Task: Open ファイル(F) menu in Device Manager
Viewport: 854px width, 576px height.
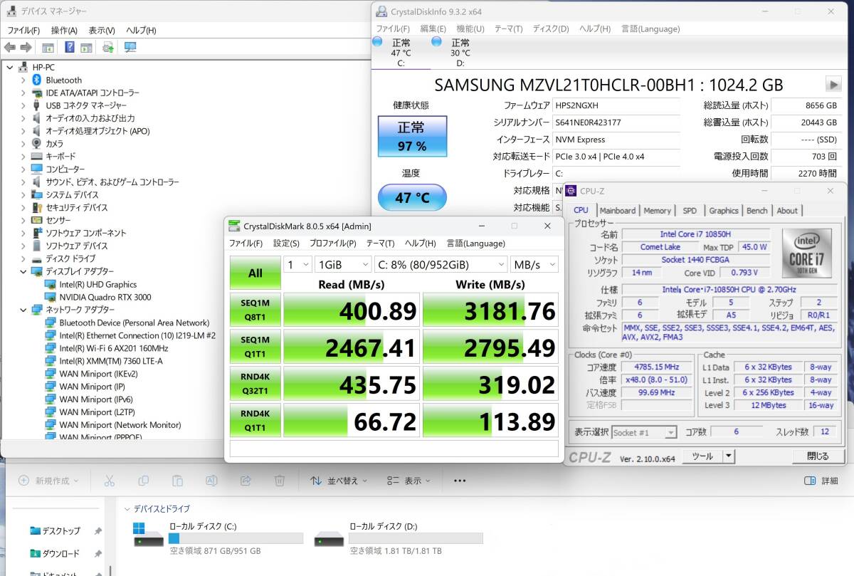Action: (x=23, y=30)
